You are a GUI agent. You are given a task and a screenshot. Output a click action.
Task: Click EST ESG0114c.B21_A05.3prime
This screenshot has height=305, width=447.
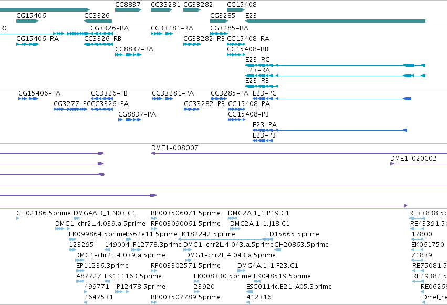click(x=250, y=292)
